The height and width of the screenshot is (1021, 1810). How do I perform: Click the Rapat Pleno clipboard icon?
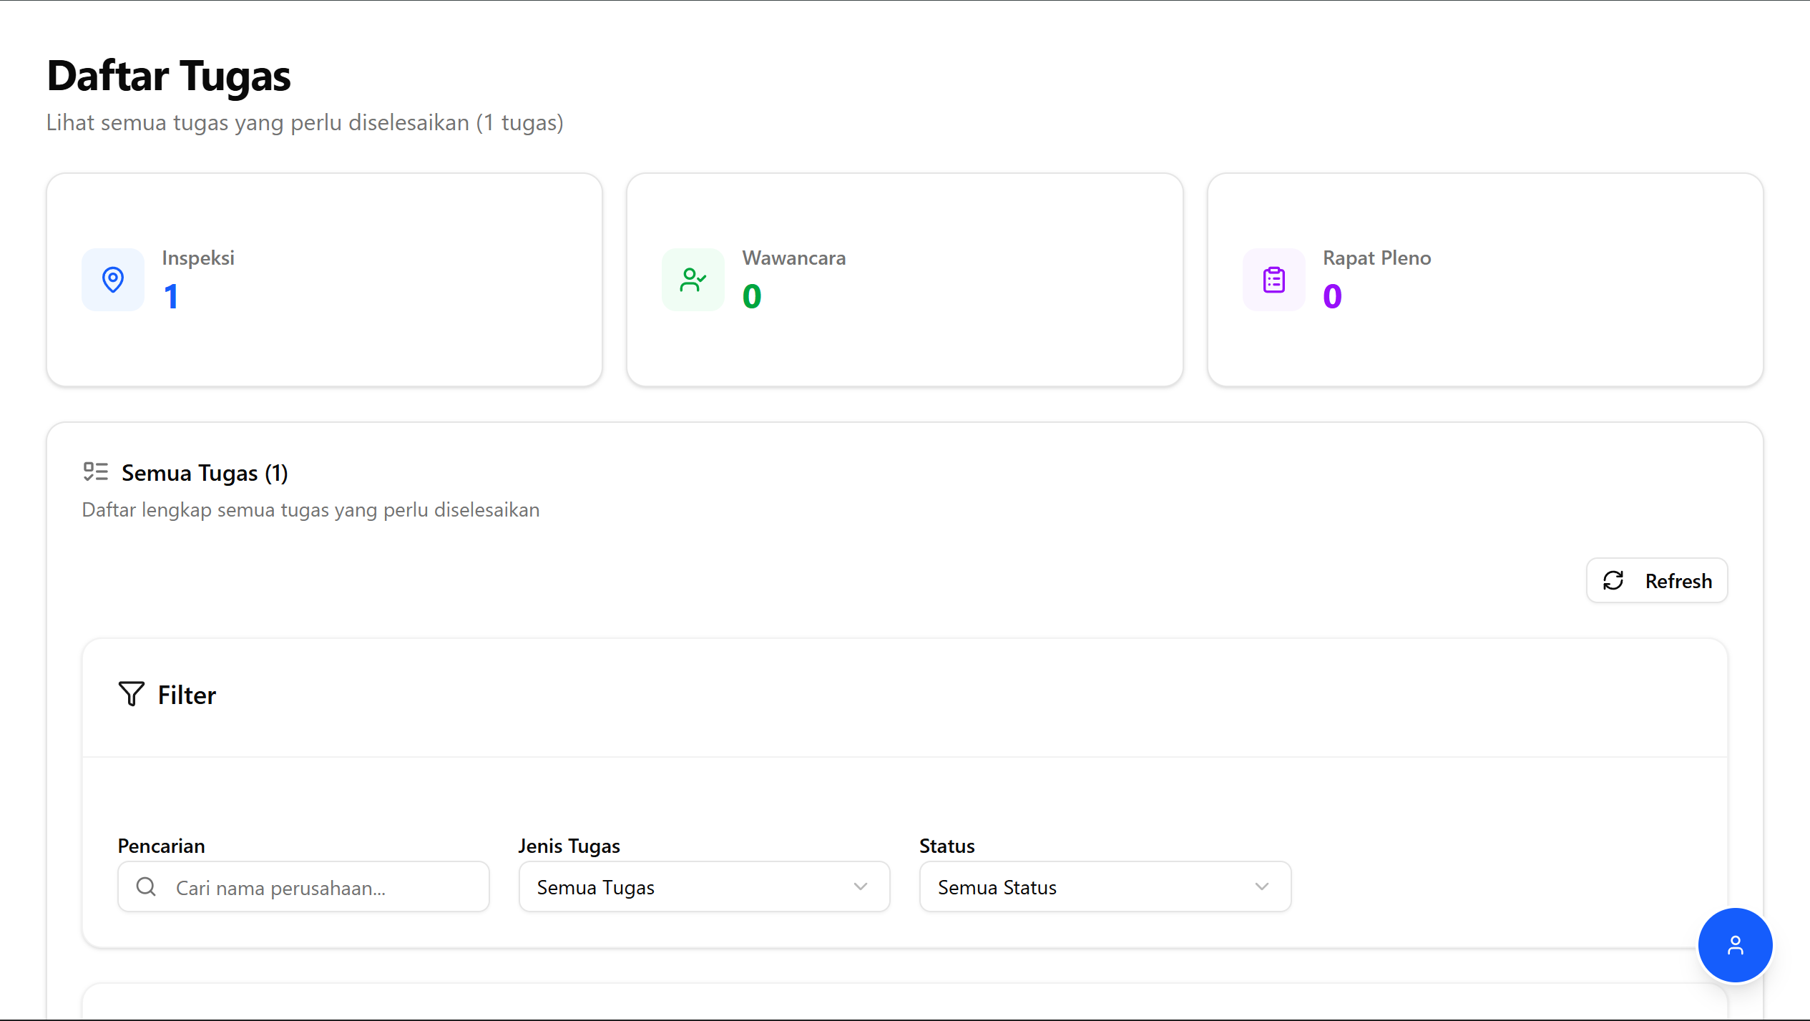[x=1273, y=280]
